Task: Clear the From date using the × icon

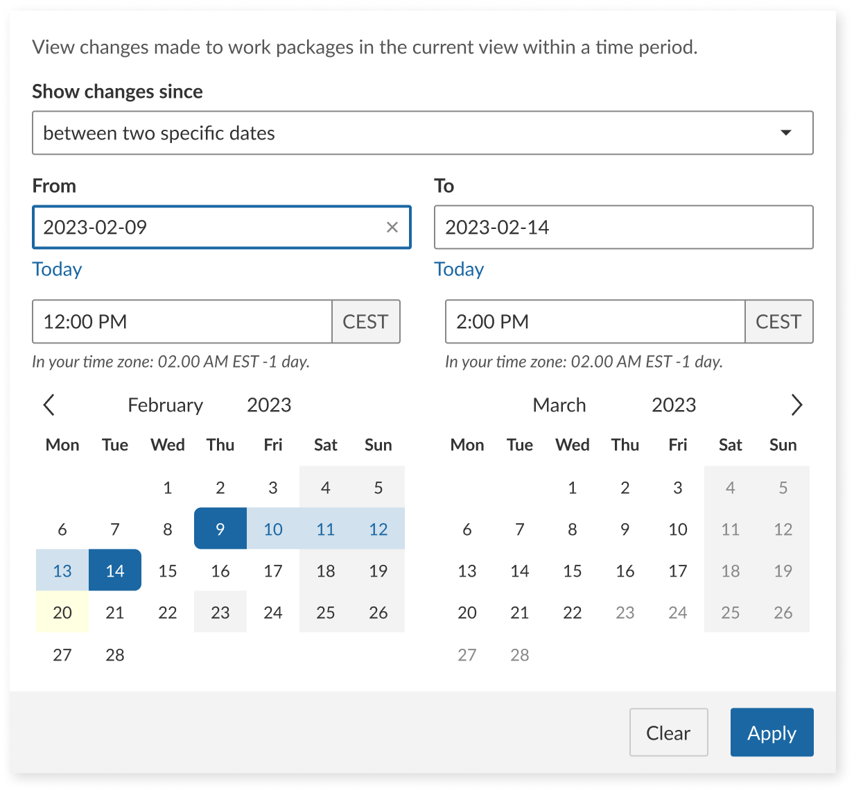Action: click(392, 227)
